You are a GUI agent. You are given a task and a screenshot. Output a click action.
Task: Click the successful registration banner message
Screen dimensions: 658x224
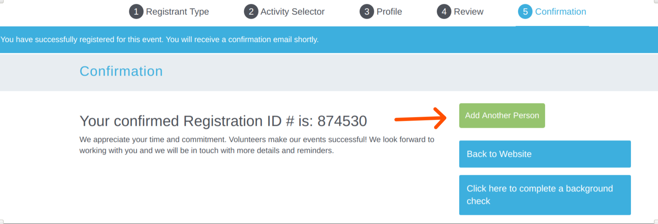pyautogui.click(x=159, y=40)
